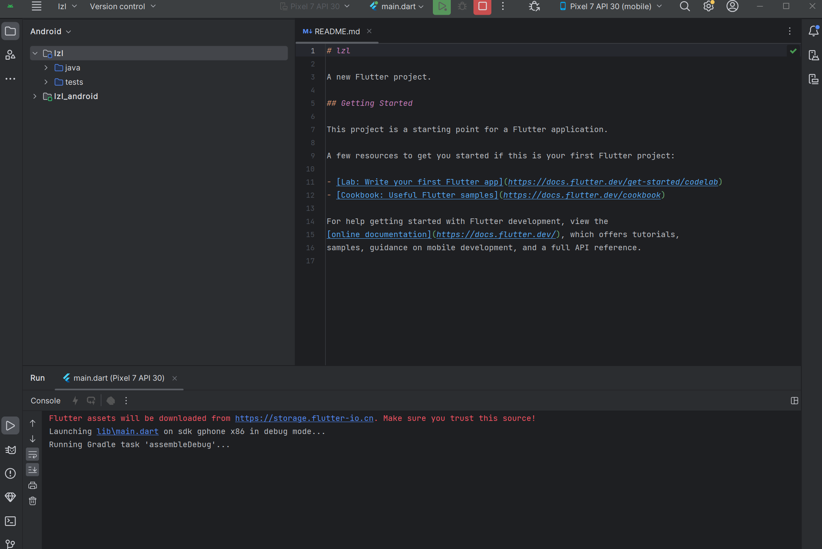Click line number 7 in the gutter
The width and height of the screenshot is (822, 549).
[x=313, y=129]
